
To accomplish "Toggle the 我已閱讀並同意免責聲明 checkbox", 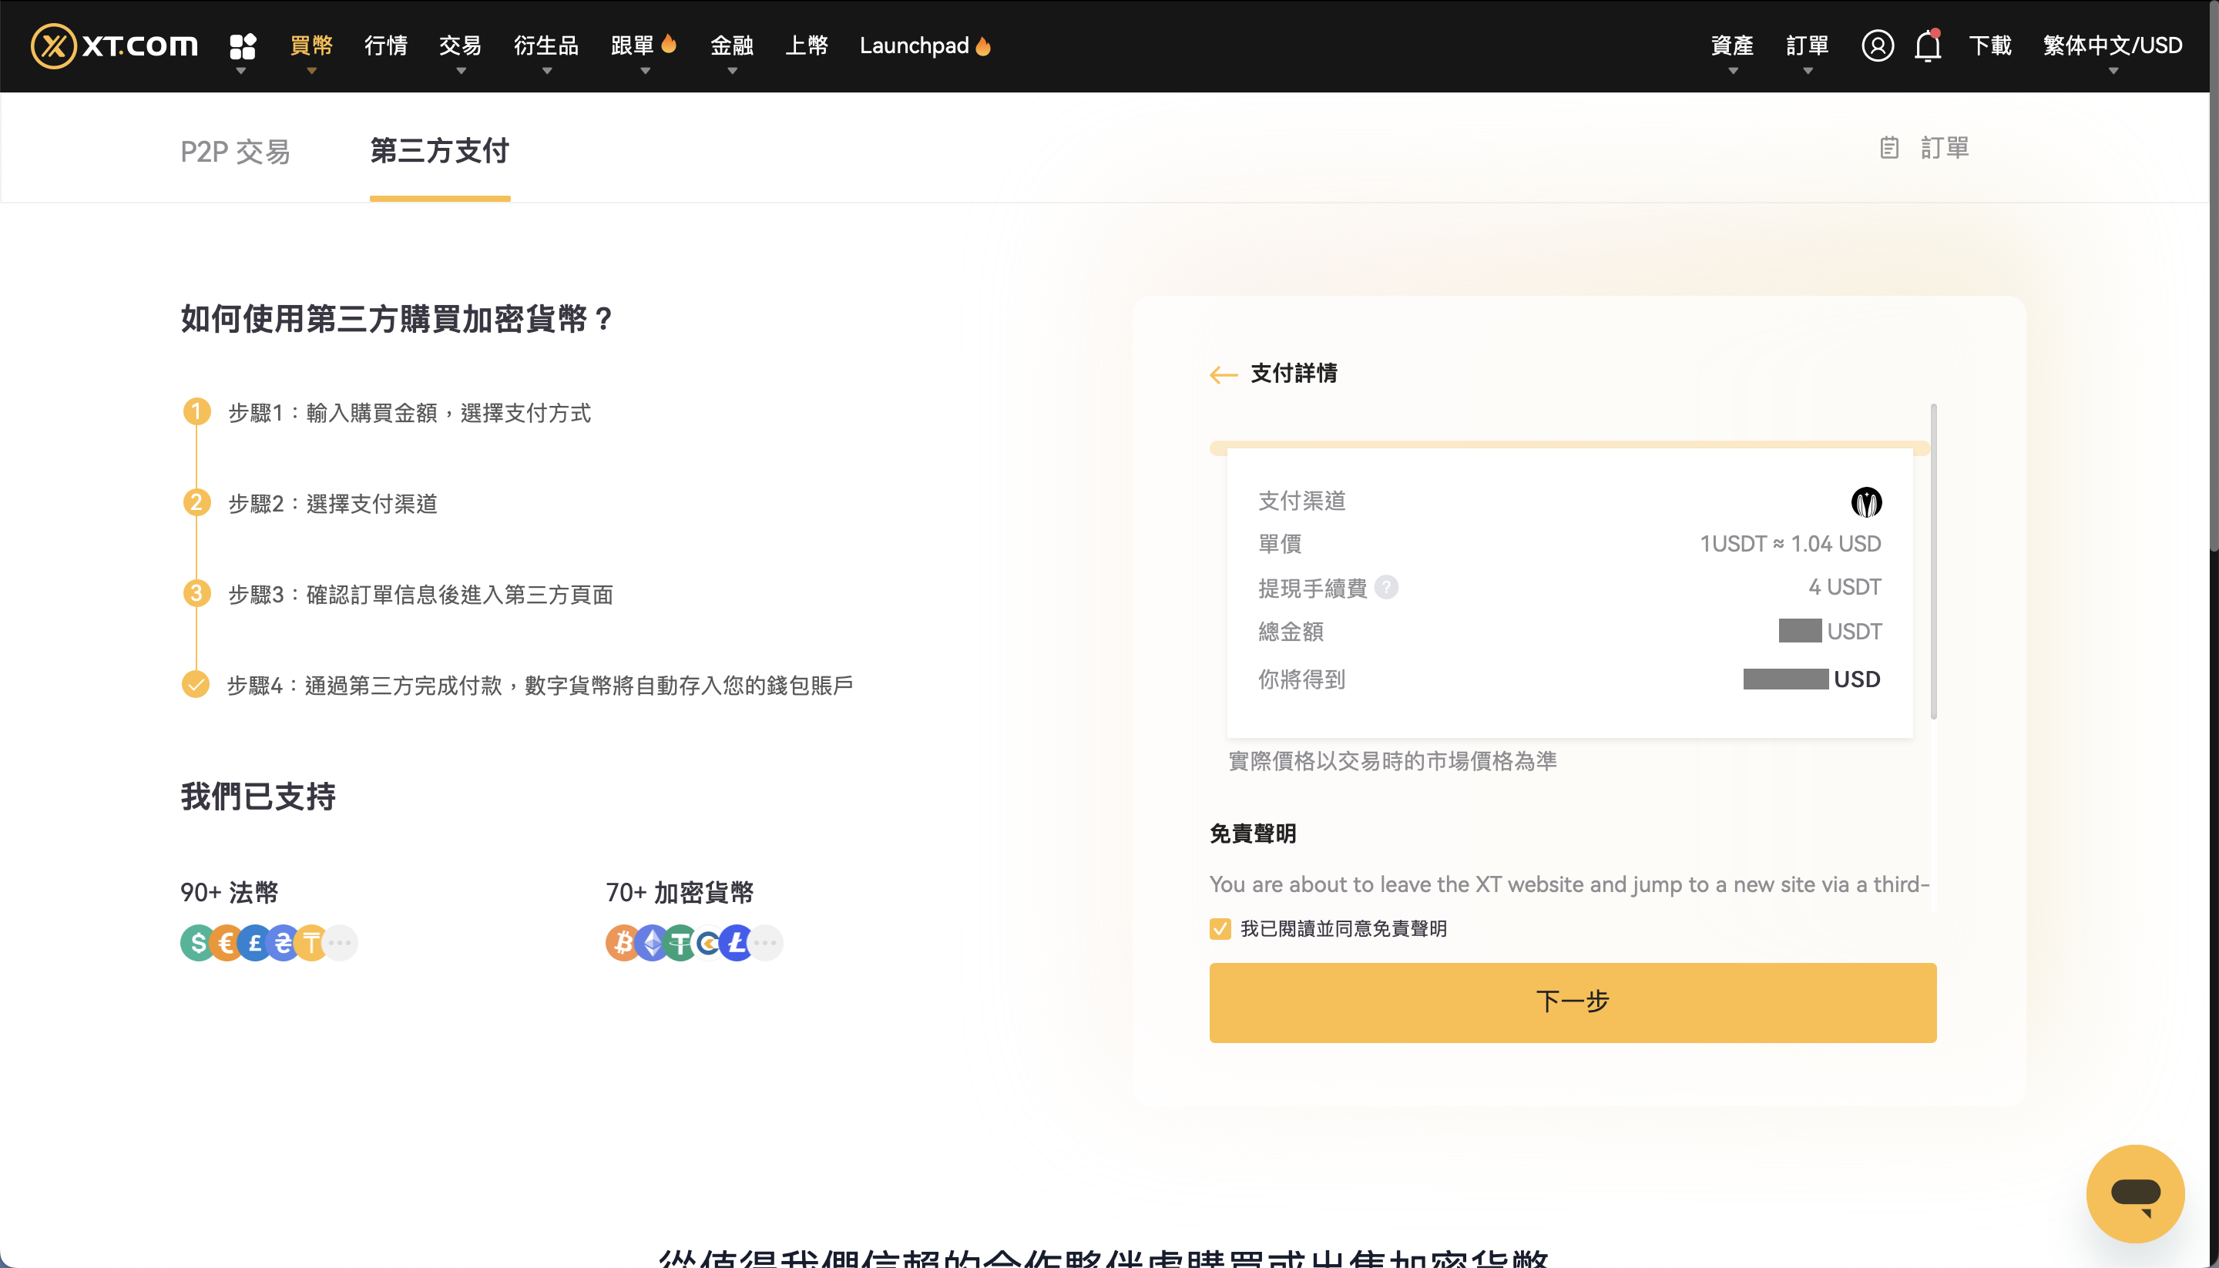I will point(1220,928).
